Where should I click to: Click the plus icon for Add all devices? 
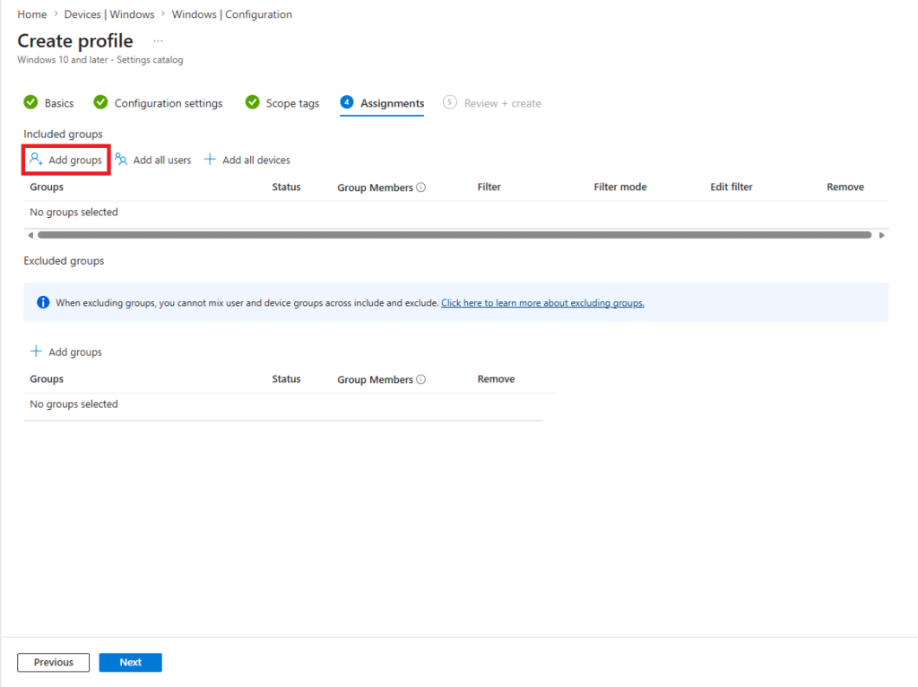tap(211, 160)
